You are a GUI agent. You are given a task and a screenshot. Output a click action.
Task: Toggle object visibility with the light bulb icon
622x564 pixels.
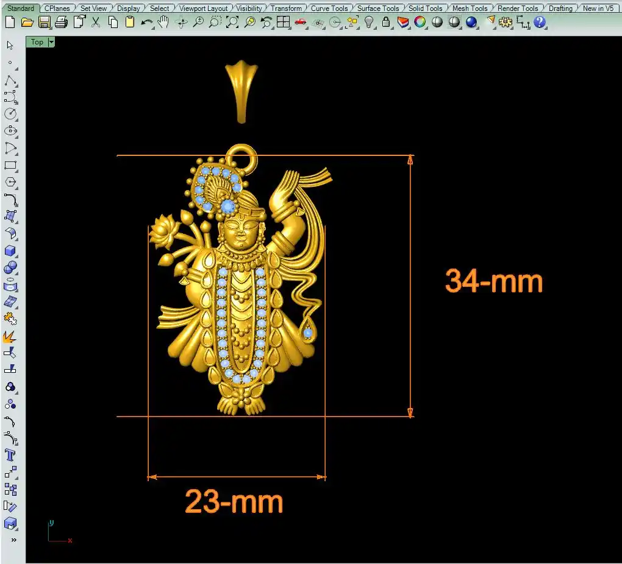pos(369,23)
